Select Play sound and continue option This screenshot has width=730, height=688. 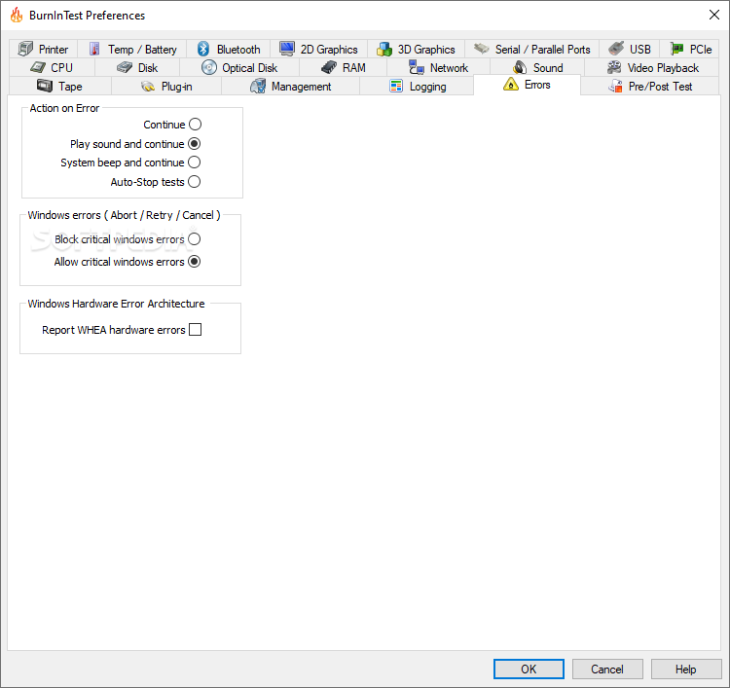pyautogui.click(x=194, y=143)
